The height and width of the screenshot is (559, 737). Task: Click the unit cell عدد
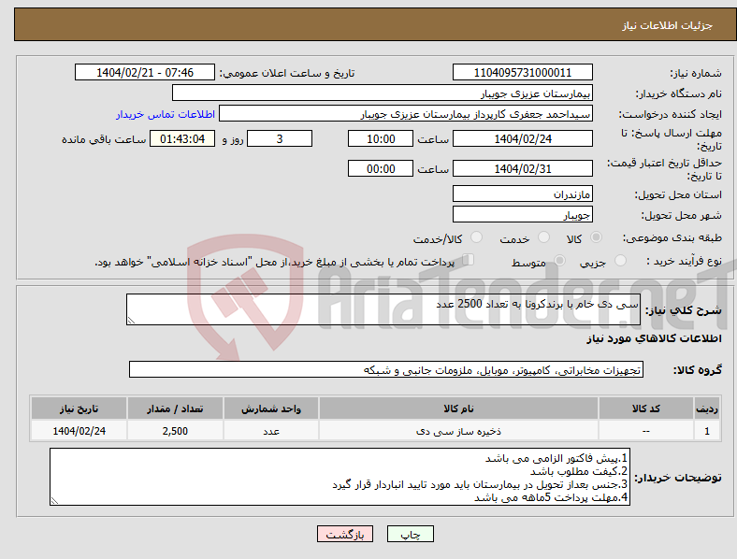271,431
